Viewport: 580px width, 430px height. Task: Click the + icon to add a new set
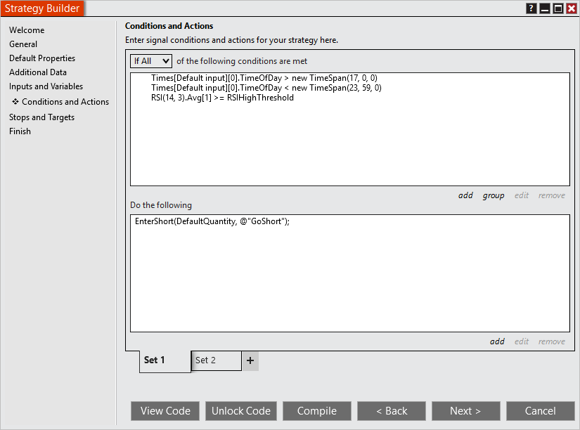(250, 360)
